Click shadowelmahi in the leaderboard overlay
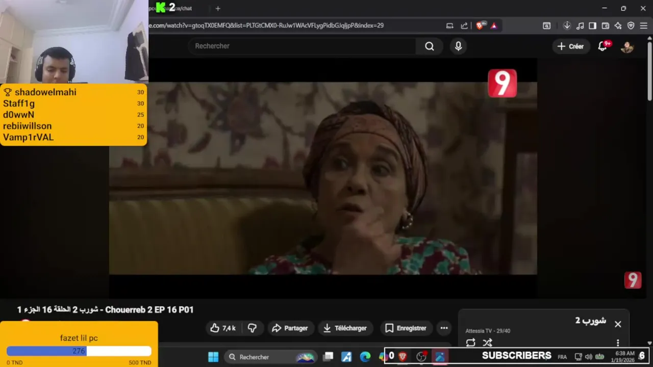This screenshot has height=367, width=653. (45, 92)
